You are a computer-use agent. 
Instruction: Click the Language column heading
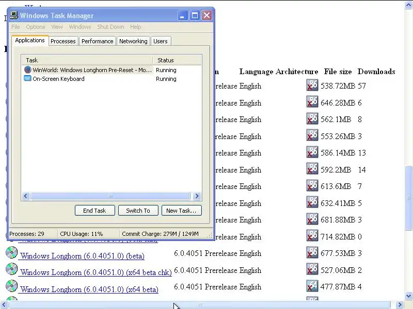[x=256, y=72]
